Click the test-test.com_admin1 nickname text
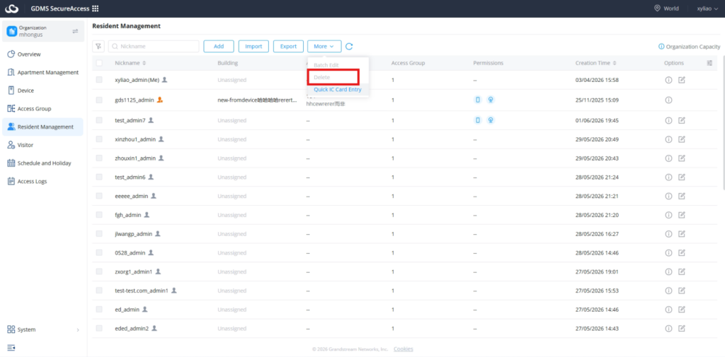The width and height of the screenshot is (725, 357). 142,291
